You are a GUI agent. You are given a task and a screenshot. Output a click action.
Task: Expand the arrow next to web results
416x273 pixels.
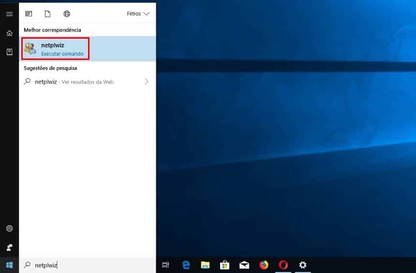(x=146, y=81)
